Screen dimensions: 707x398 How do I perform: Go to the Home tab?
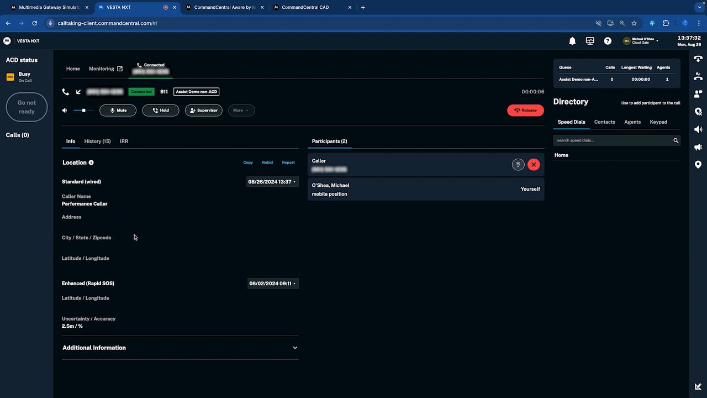[73, 69]
